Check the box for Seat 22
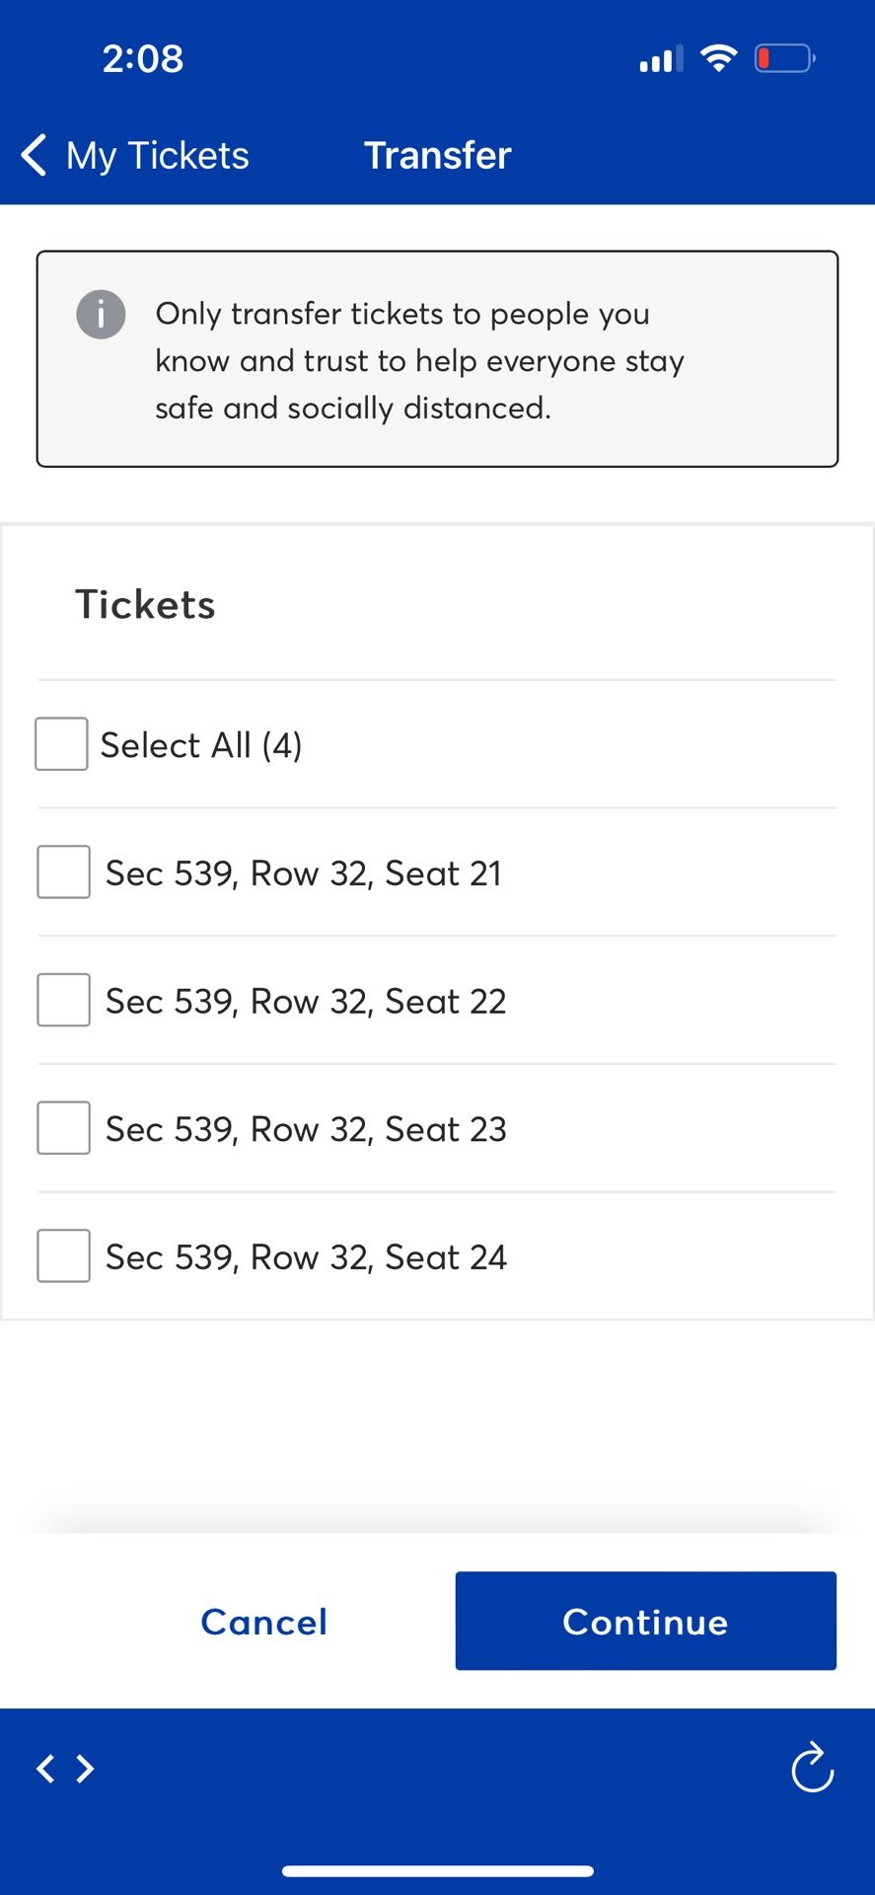875x1895 pixels. (x=63, y=1000)
